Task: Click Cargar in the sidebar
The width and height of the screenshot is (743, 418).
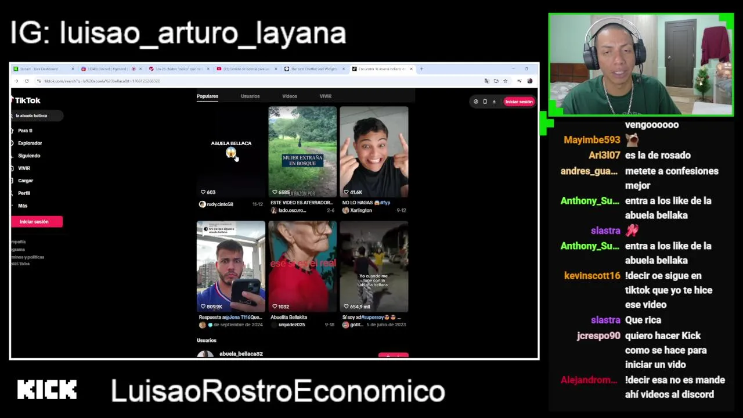Action: tap(26, 181)
